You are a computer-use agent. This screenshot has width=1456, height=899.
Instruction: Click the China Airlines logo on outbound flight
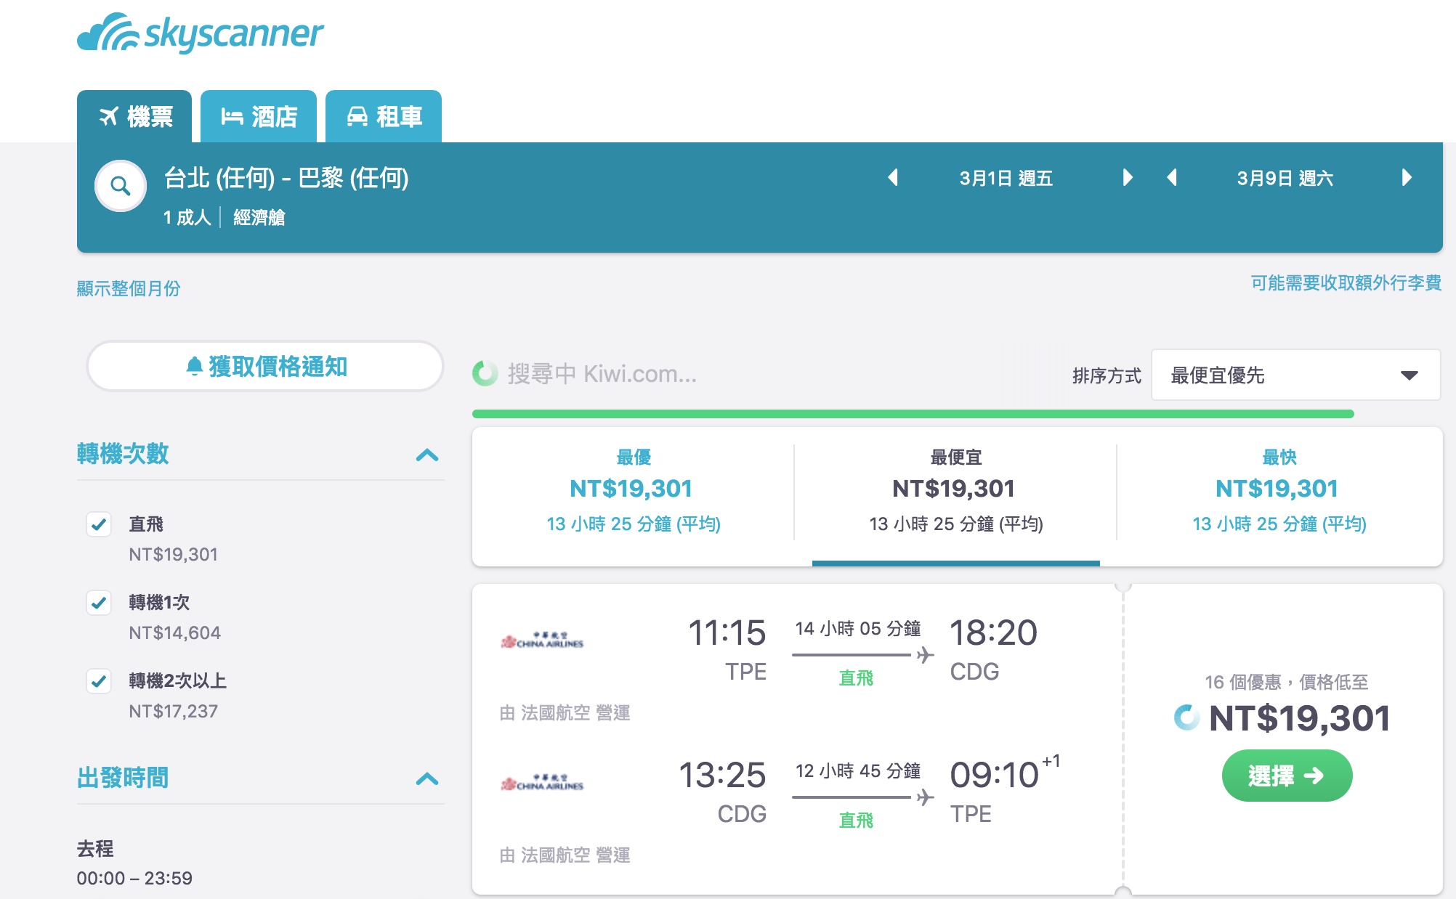(542, 640)
